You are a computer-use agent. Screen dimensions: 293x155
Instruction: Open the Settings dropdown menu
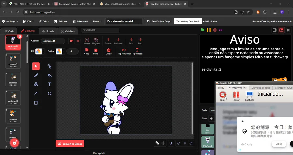tap(10, 21)
